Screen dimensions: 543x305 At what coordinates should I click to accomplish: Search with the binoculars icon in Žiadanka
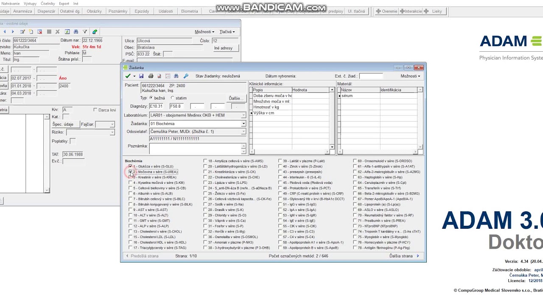[x=176, y=76]
